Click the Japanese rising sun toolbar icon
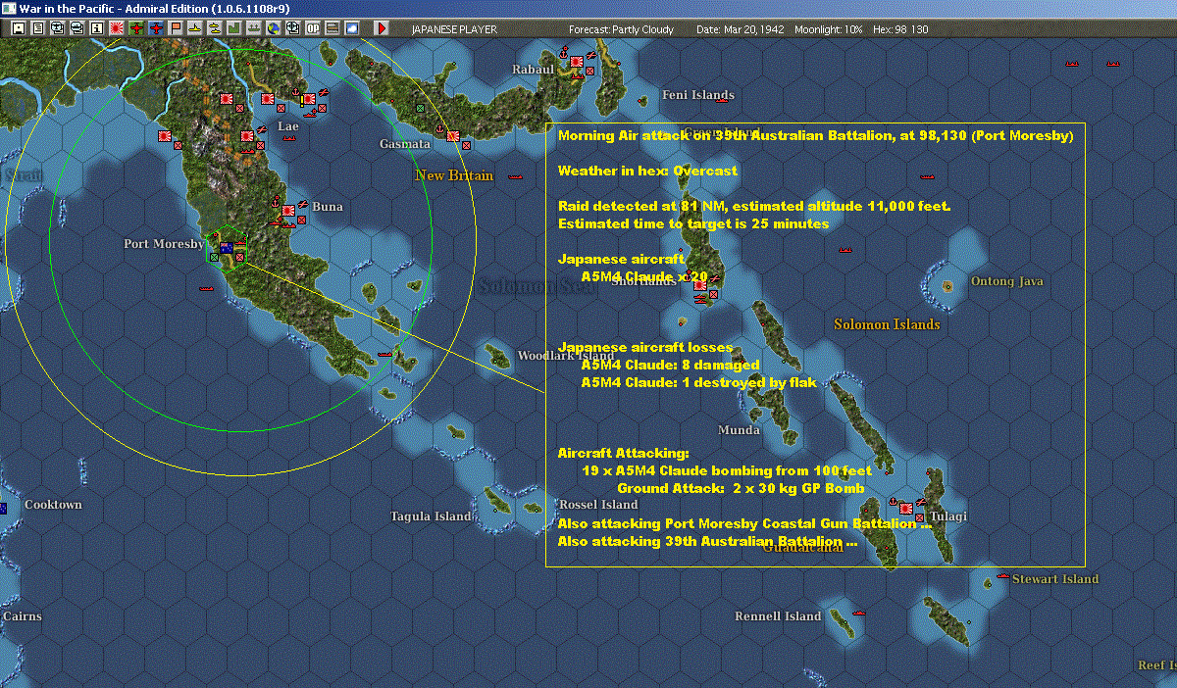Image resolution: width=1177 pixels, height=688 pixels. (x=116, y=28)
